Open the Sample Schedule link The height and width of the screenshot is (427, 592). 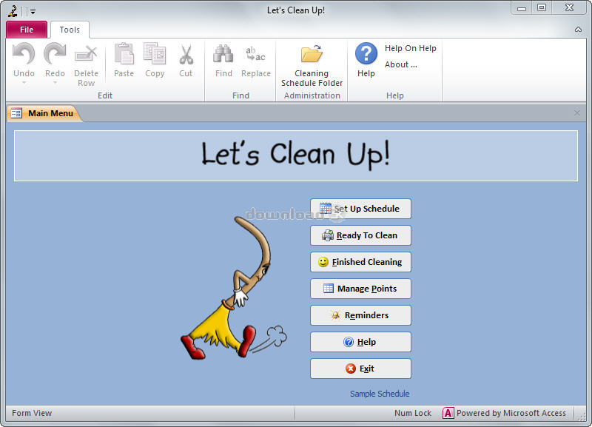[x=380, y=394]
